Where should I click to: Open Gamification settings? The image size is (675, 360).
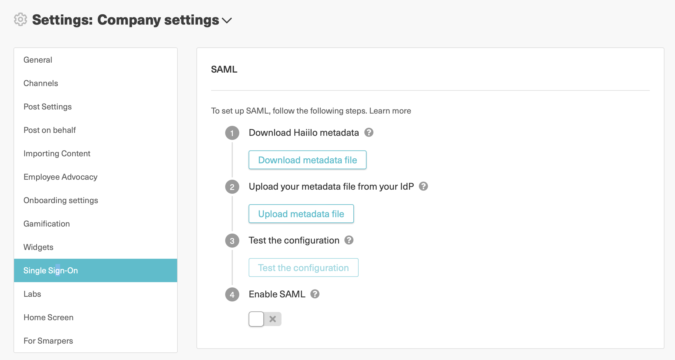pos(96,224)
